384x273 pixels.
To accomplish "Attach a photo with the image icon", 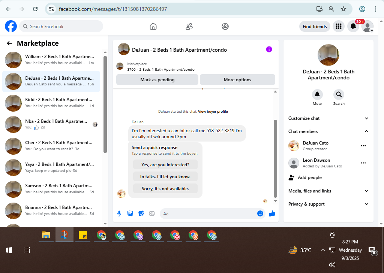I will (x=130, y=213).
